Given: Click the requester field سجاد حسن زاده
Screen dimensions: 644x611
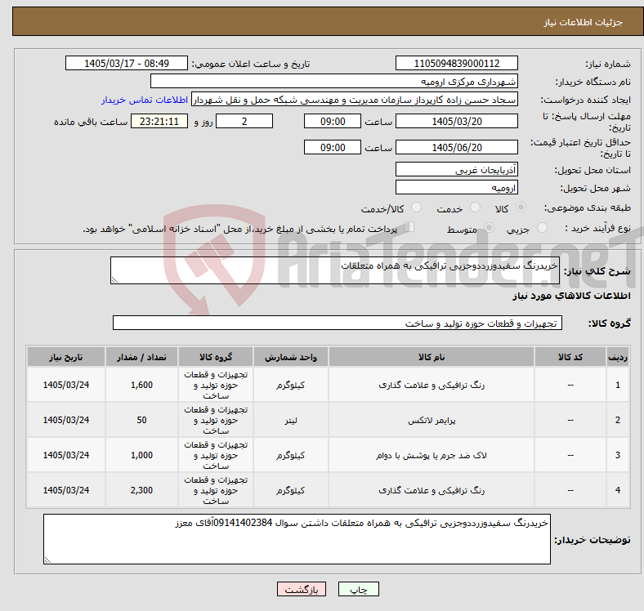Looking at the screenshot, I should [x=355, y=100].
